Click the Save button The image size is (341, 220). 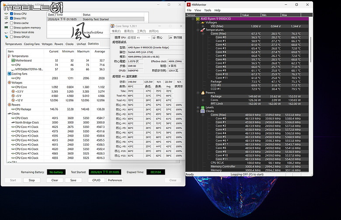pyautogui.click(x=73, y=180)
